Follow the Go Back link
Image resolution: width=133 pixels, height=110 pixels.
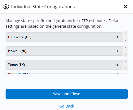pyautogui.click(x=66, y=106)
